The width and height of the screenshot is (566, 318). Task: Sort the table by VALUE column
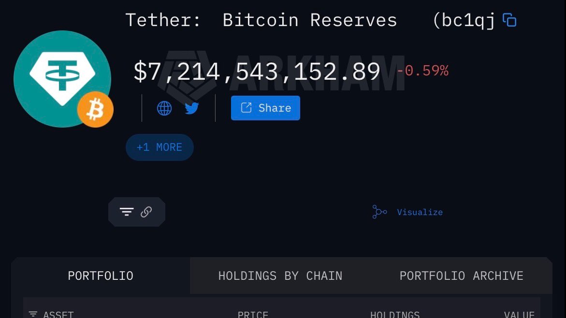tap(519, 315)
